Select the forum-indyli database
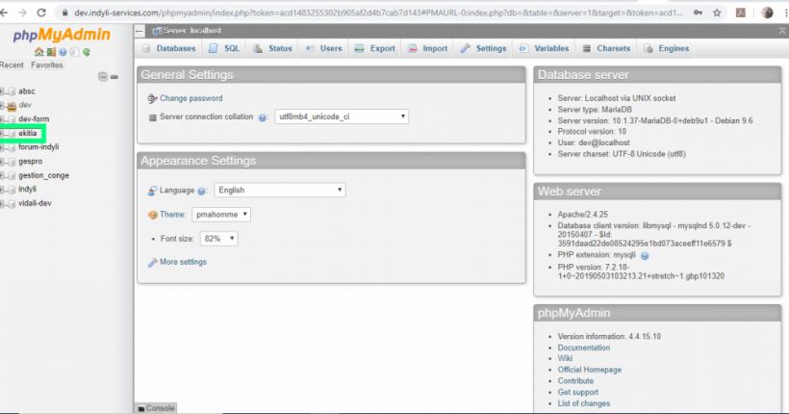The height and width of the screenshot is (414, 789). point(38,147)
